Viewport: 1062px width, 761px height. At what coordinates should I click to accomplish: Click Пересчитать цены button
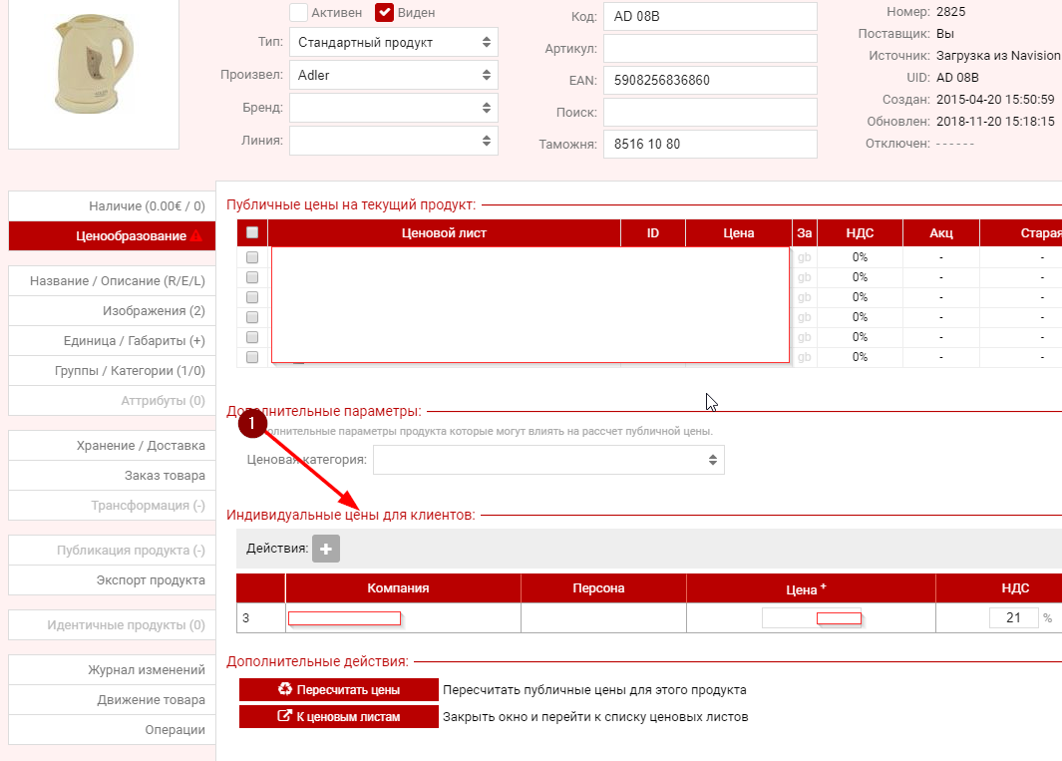pyautogui.click(x=339, y=689)
